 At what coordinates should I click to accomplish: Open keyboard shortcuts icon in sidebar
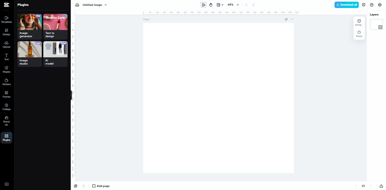click(x=6, y=184)
